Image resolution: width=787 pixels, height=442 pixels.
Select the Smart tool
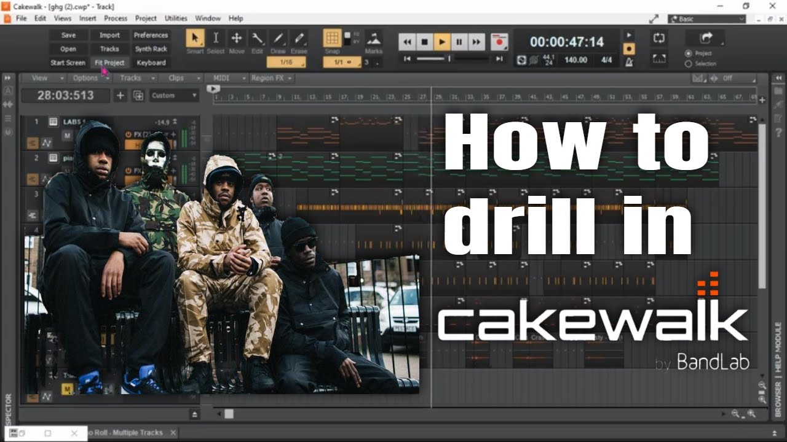click(x=196, y=38)
